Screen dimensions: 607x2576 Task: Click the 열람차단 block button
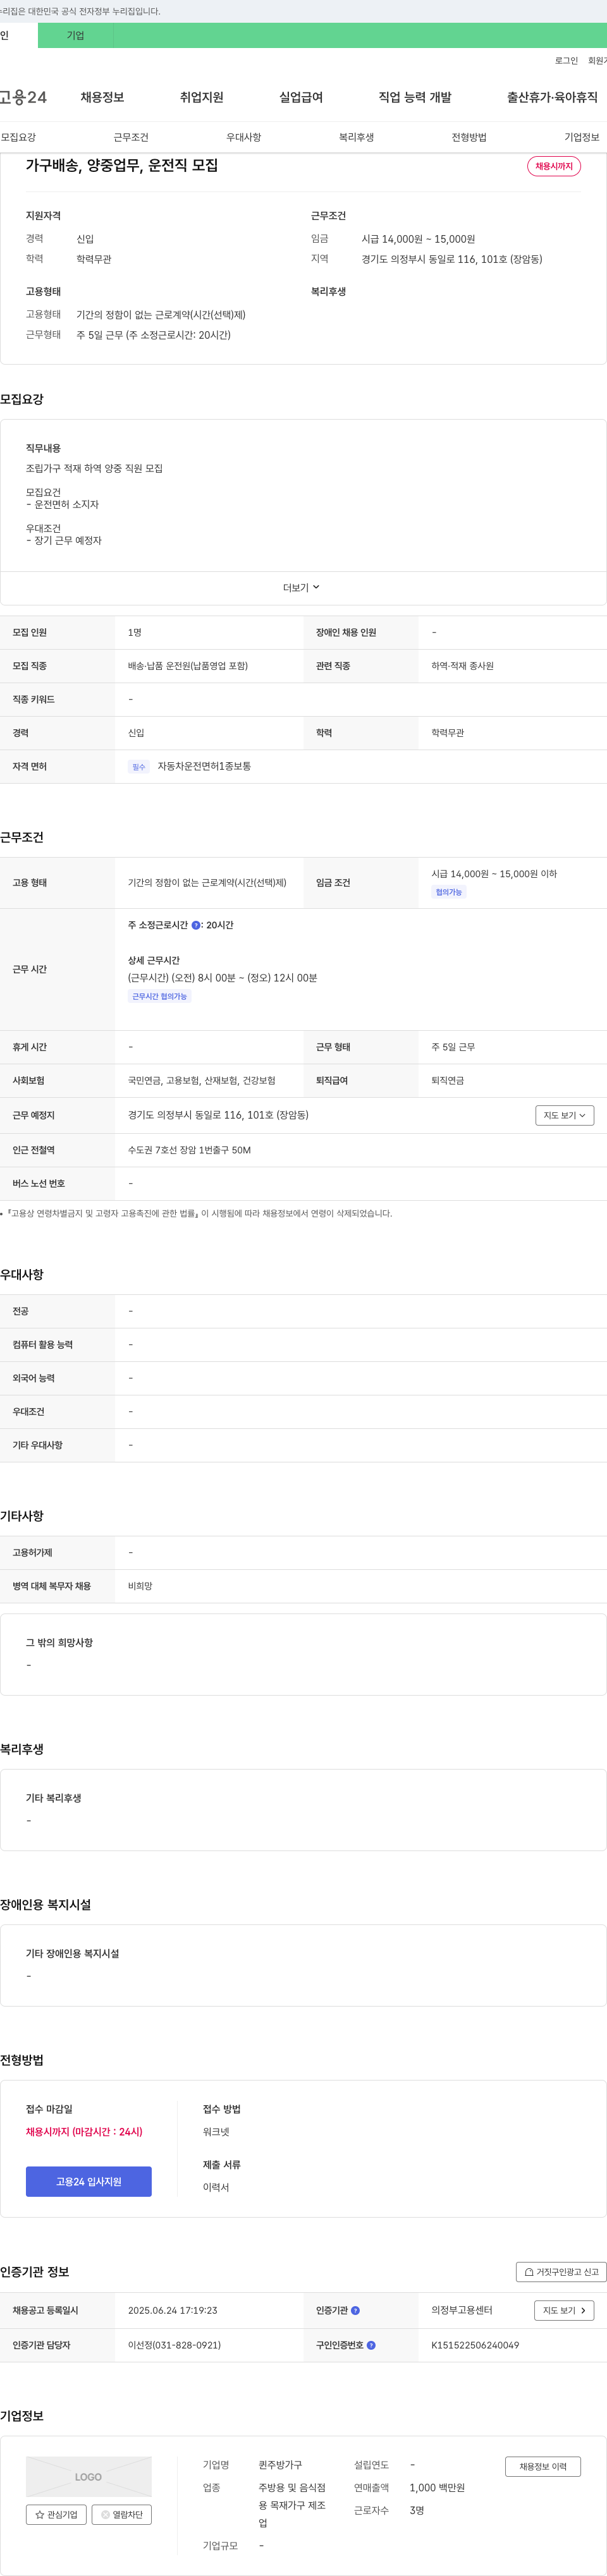(x=122, y=2514)
